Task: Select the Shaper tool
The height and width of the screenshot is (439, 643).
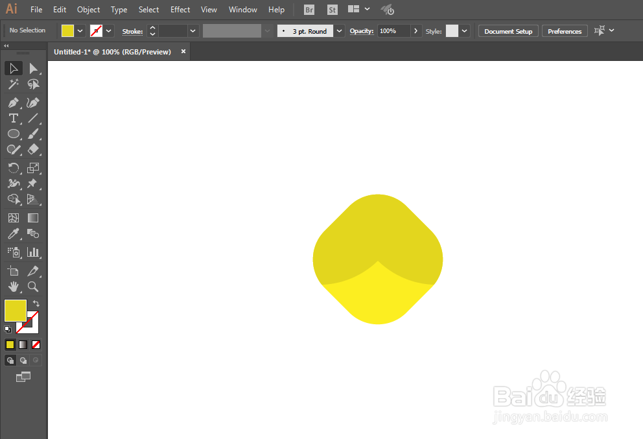Action: point(14,149)
